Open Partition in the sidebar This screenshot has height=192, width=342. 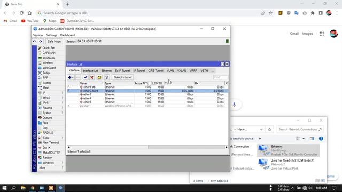[x=48, y=158]
